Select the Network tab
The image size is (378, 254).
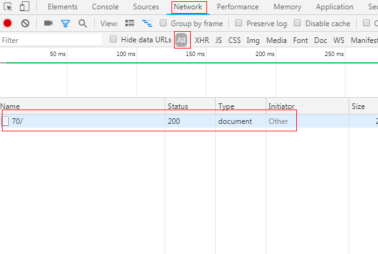pos(188,7)
